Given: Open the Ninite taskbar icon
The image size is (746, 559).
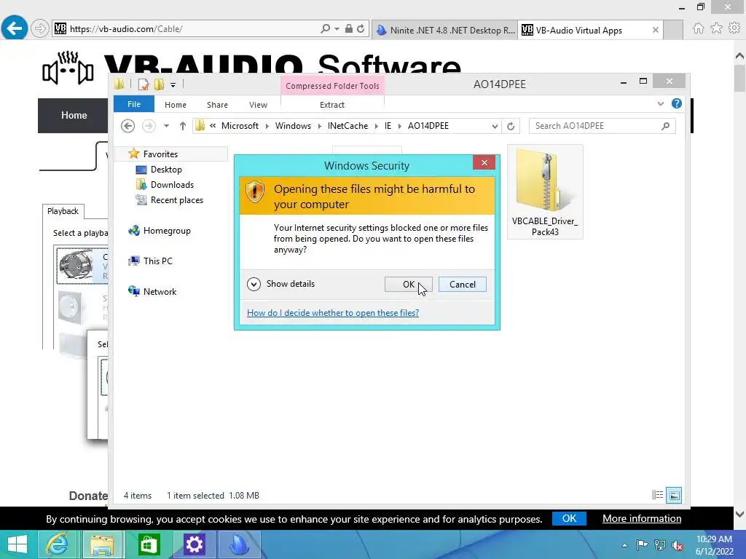Looking at the screenshot, I should (x=240, y=544).
